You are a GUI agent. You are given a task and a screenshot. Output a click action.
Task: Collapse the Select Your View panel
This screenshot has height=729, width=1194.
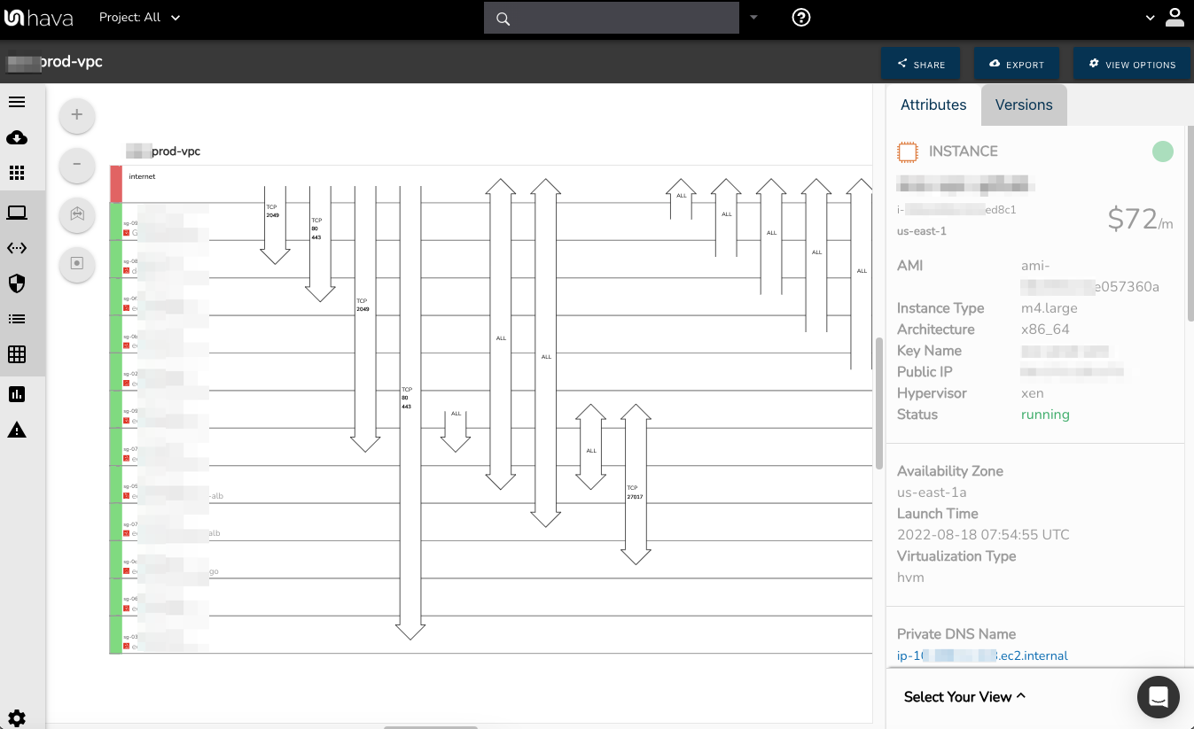(x=964, y=697)
